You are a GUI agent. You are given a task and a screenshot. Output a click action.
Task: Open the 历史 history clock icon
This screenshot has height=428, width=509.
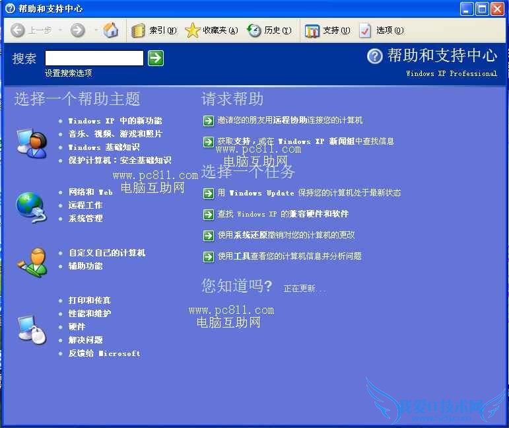click(254, 30)
